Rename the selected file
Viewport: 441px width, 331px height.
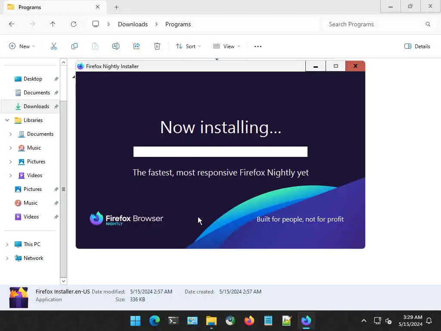116,47
